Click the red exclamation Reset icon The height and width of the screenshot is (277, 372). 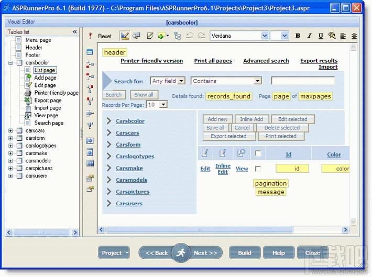tap(90, 36)
